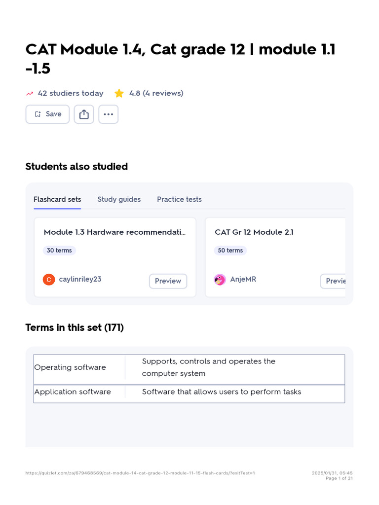The width and height of the screenshot is (379, 505).
Task: Click the yellow star rating icon
Action: click(x=119, y=93)
